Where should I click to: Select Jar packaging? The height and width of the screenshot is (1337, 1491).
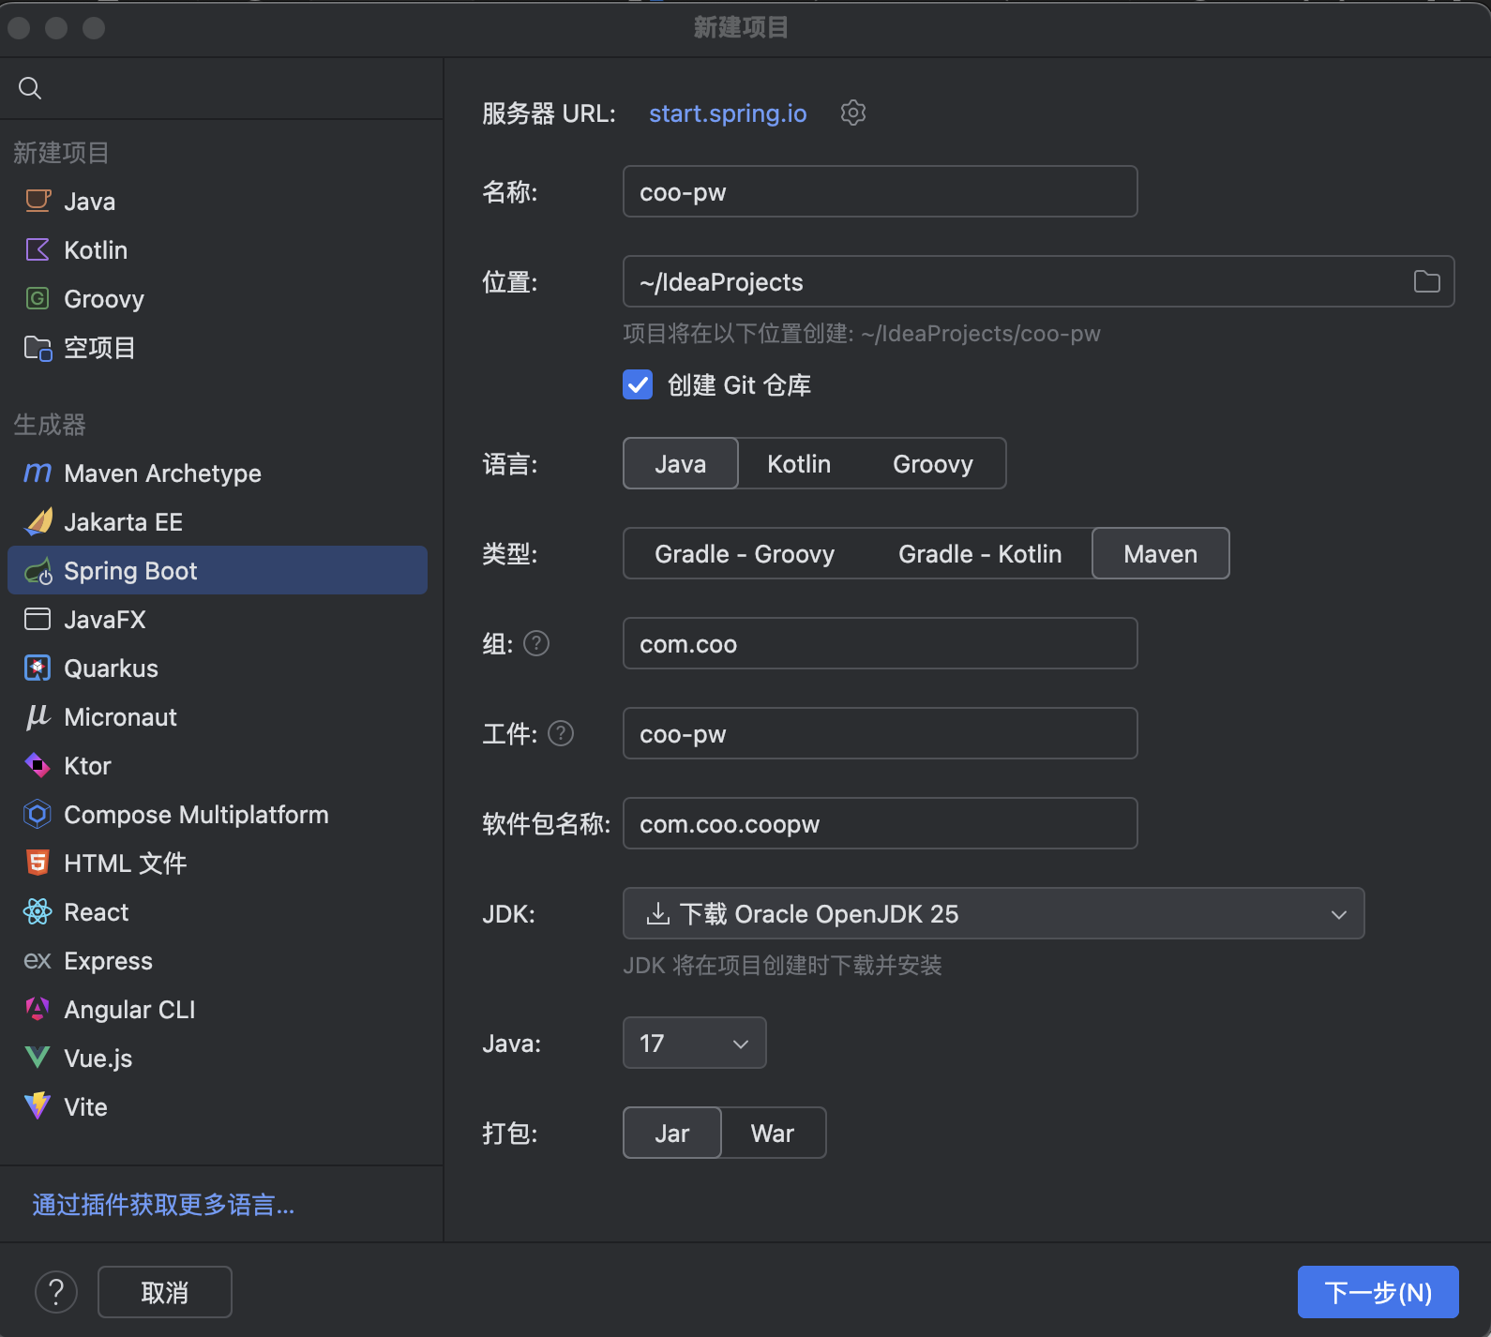pos(672,1133)
